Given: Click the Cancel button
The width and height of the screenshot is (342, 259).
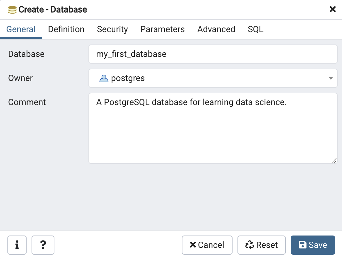Looking at the screenshot, I should [x=207, y=245].
